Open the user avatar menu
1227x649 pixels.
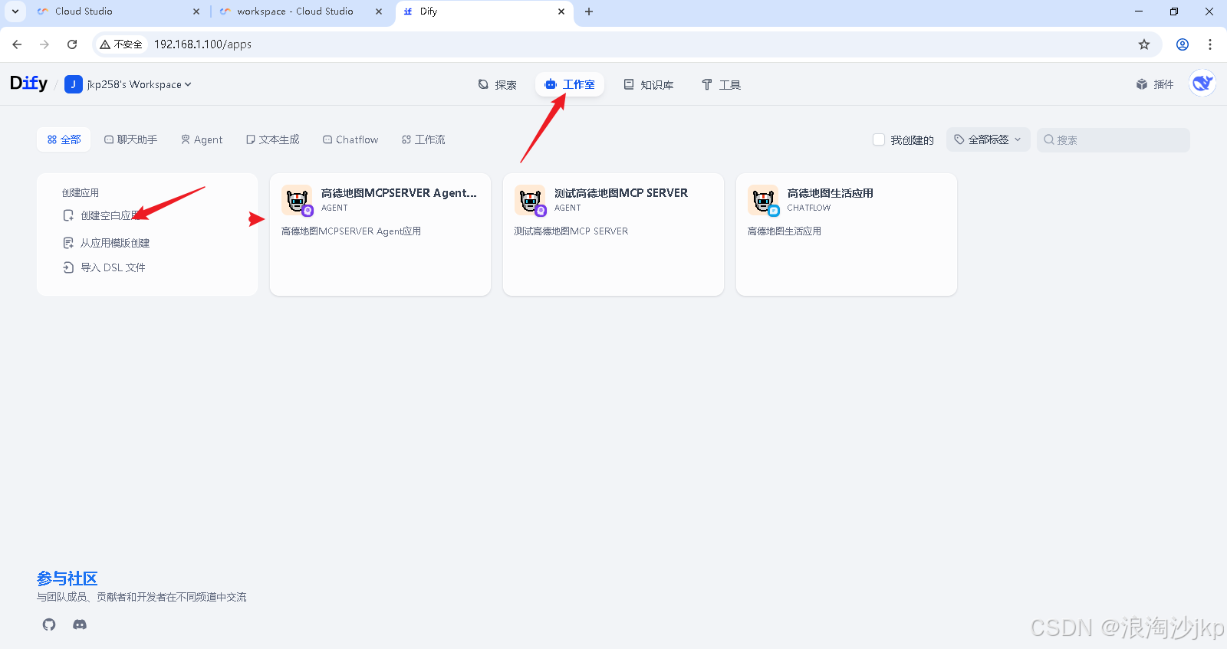(x=1202, y=83)
